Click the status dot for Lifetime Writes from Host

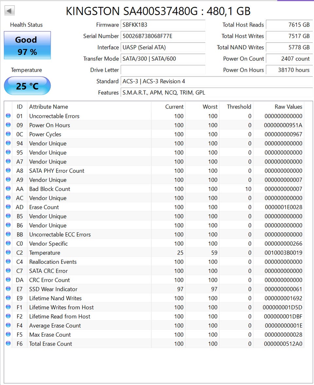[x=8, y=307]
